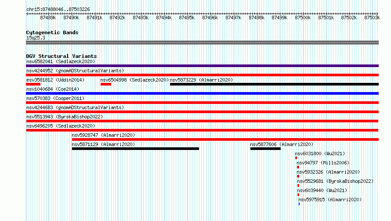Click the black nsv5871129 variant bar
391x221 pixels.
coord(135,149)
